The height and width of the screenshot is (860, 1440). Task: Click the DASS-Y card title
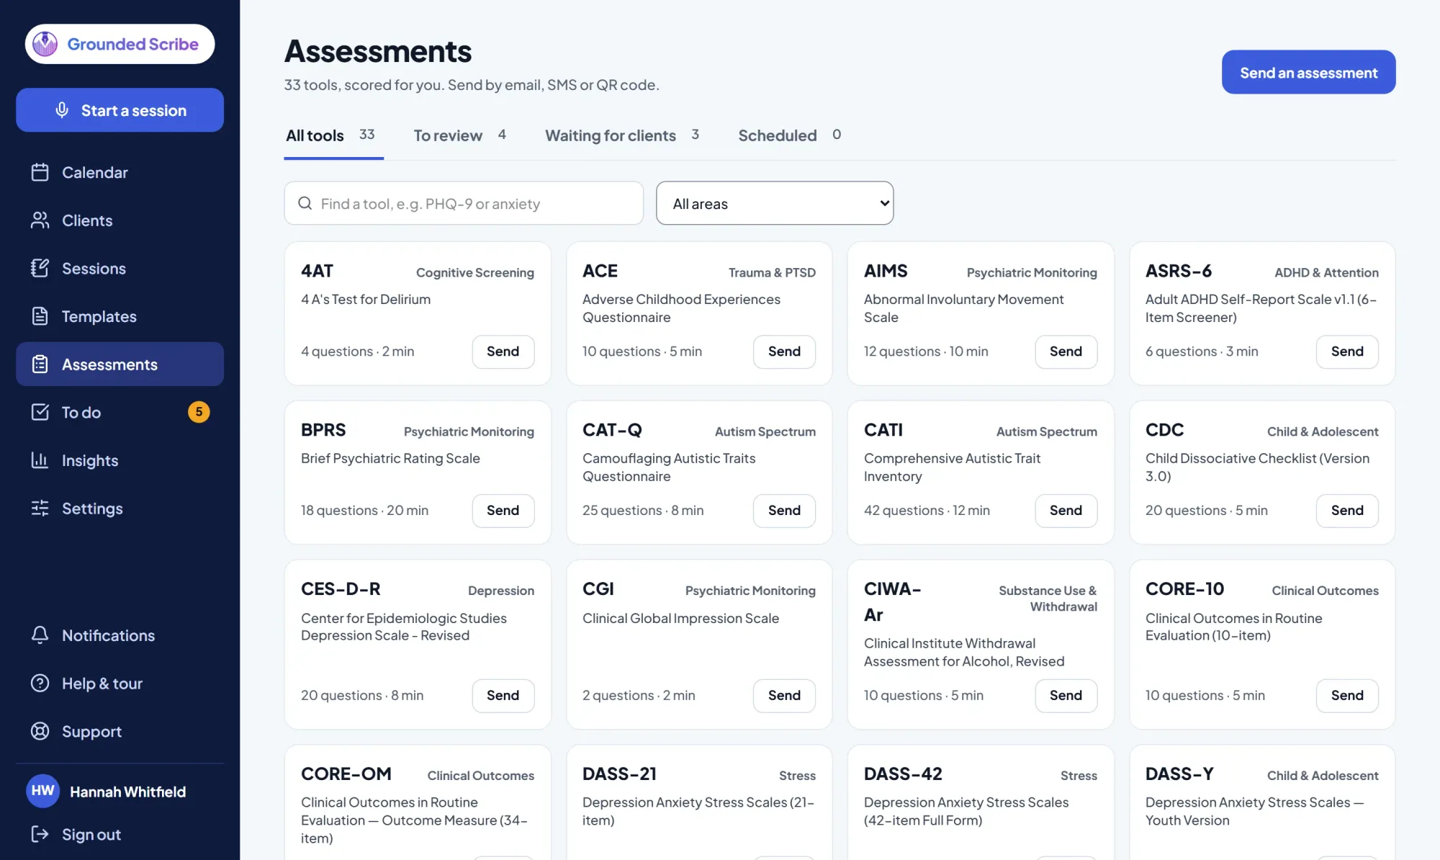pos(1179,774)
